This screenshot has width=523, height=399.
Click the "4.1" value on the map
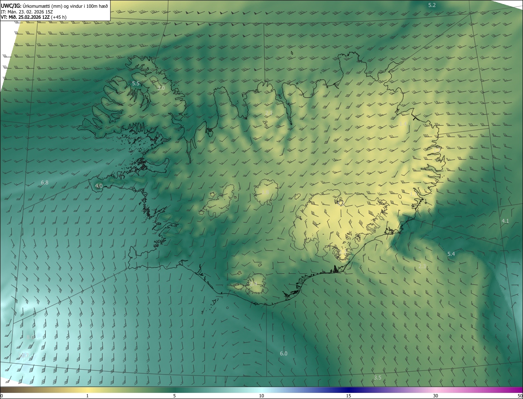pyautogui.click(x=505, y=221)
